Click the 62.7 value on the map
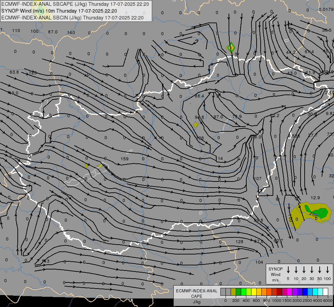 click(x=278, y=240)
